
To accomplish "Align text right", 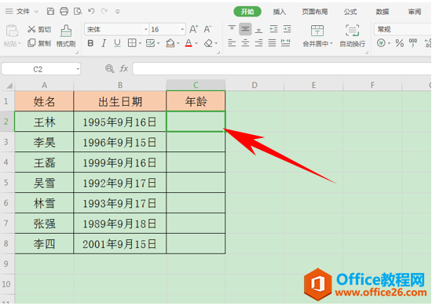I will [x=258, y=43].
